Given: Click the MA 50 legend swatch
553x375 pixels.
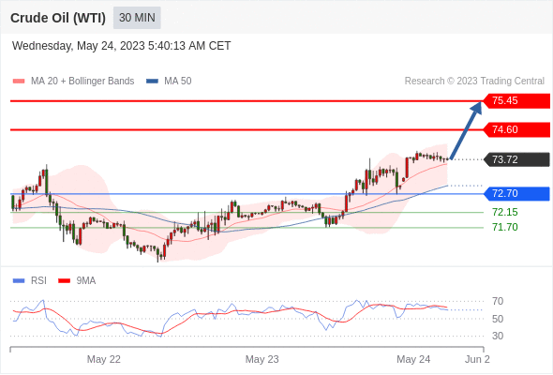Looking at the screenshot, I should point(152,82).
